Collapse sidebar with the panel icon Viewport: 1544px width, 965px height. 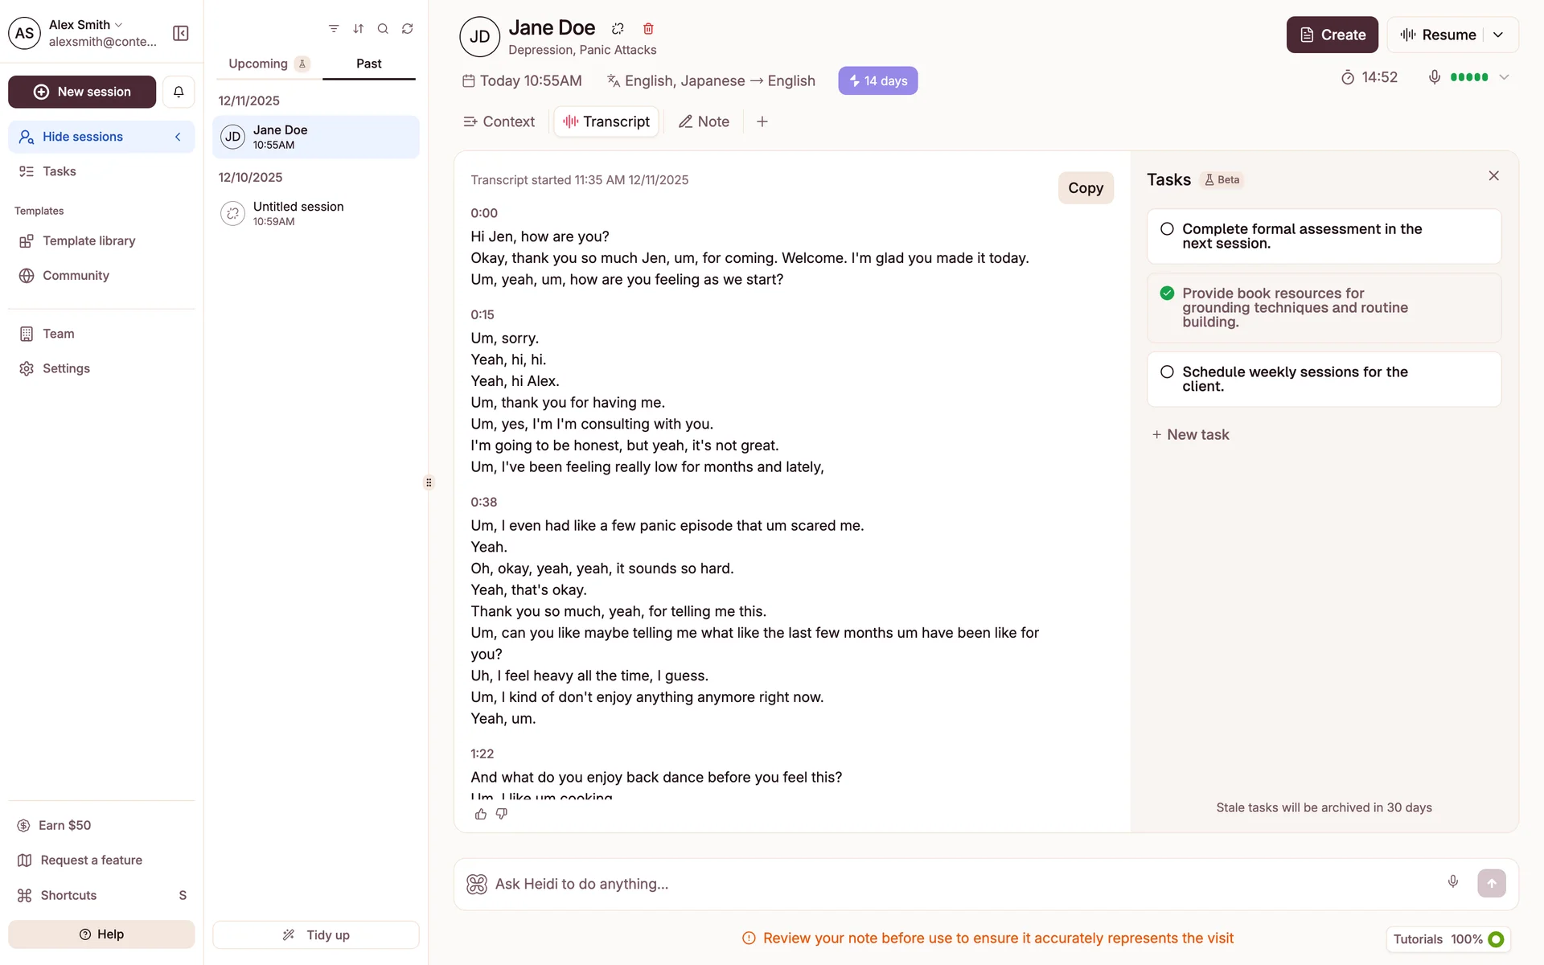[181, 33]
